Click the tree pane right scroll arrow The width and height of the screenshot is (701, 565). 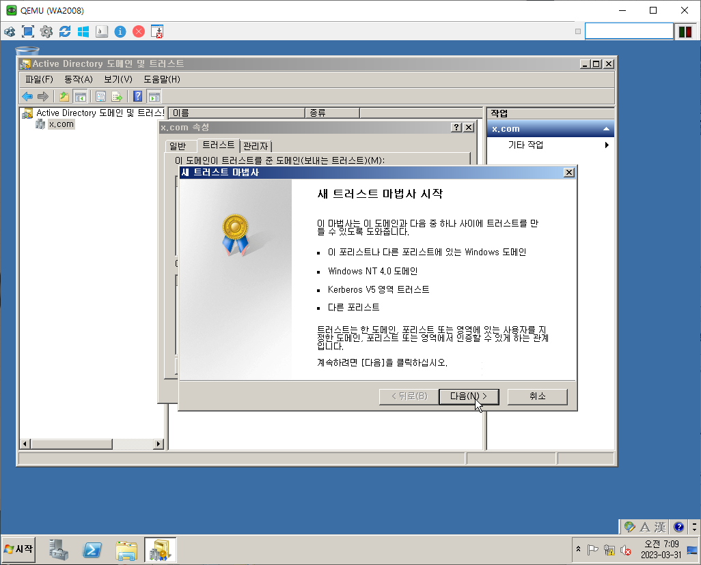click(x=159, y=444)
